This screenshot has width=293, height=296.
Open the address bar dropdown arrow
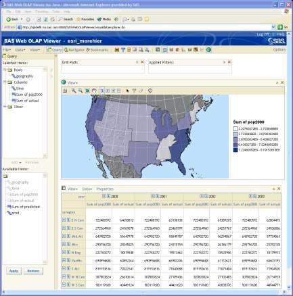click(273, 27)
